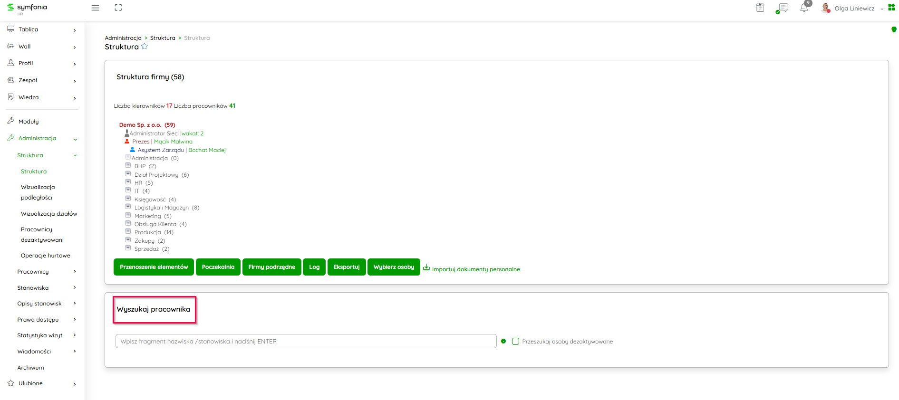Toggle fullscreen mode icon
This screenshot has height=400, width=899.
click(x=118, y=8)
